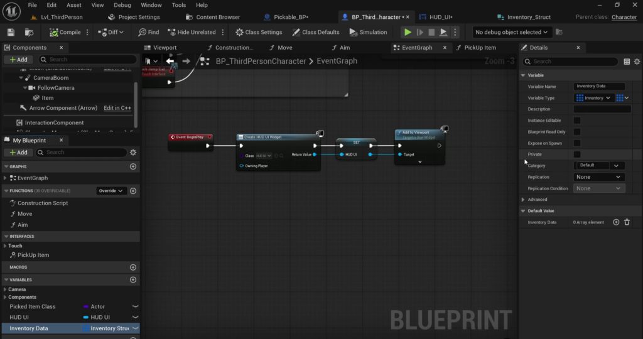643x339 pixels.
Task: Select the FollowCamera component
Action: coord(56,88)
